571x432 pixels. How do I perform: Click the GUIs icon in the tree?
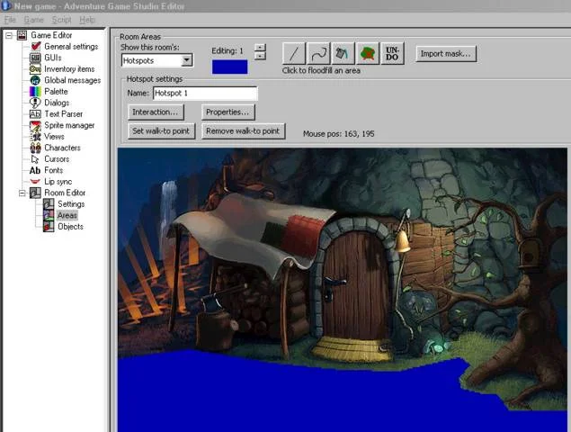(35, 58)
